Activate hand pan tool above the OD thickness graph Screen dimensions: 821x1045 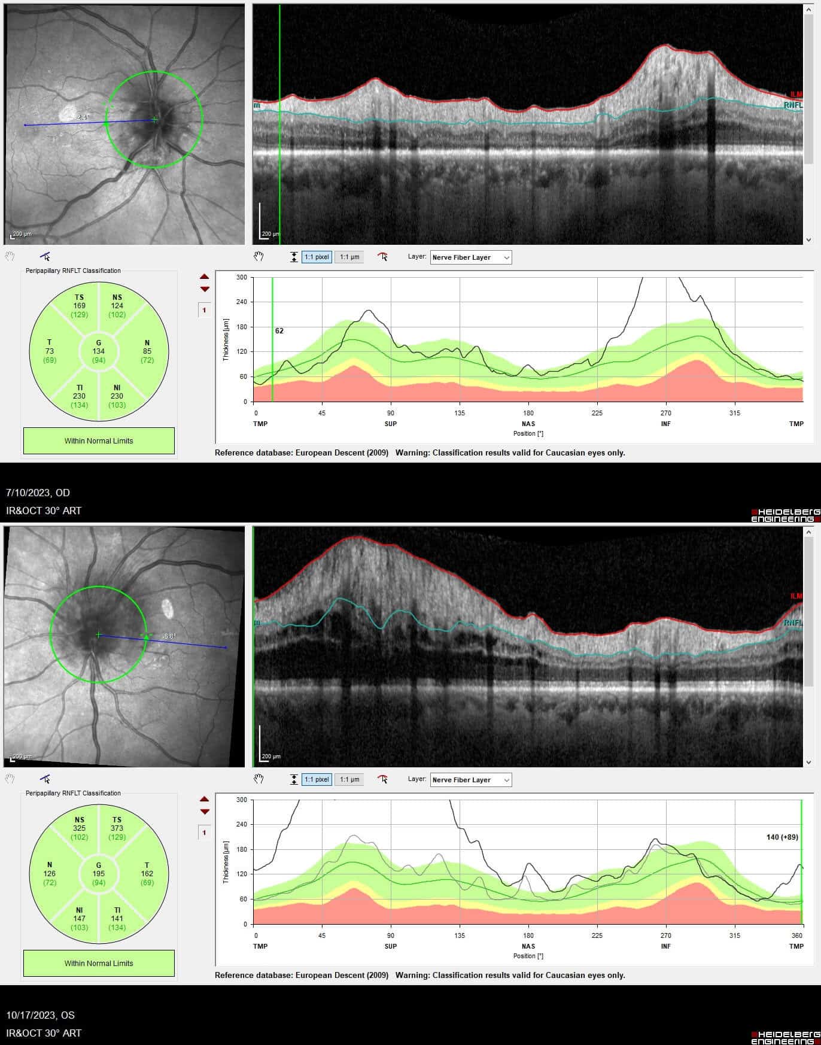259,257
